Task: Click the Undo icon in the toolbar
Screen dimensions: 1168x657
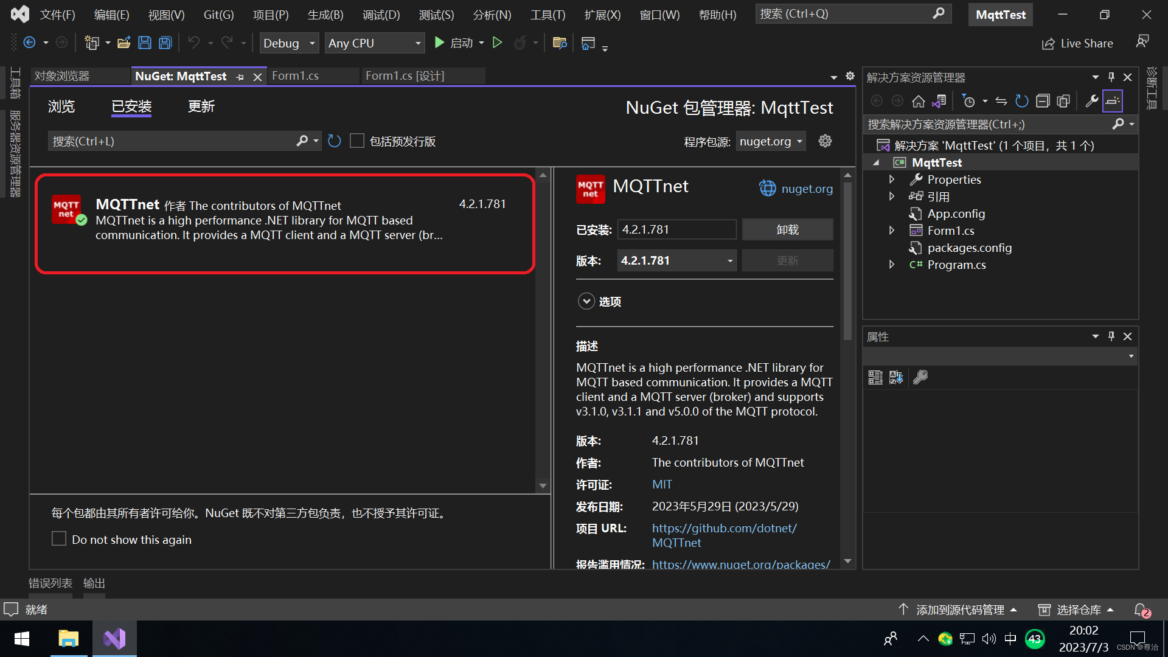Action: 193,43
